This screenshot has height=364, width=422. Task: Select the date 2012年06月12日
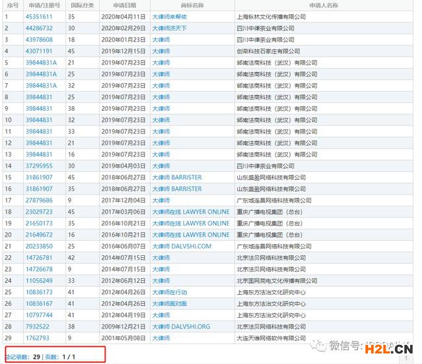pos(123,281)
